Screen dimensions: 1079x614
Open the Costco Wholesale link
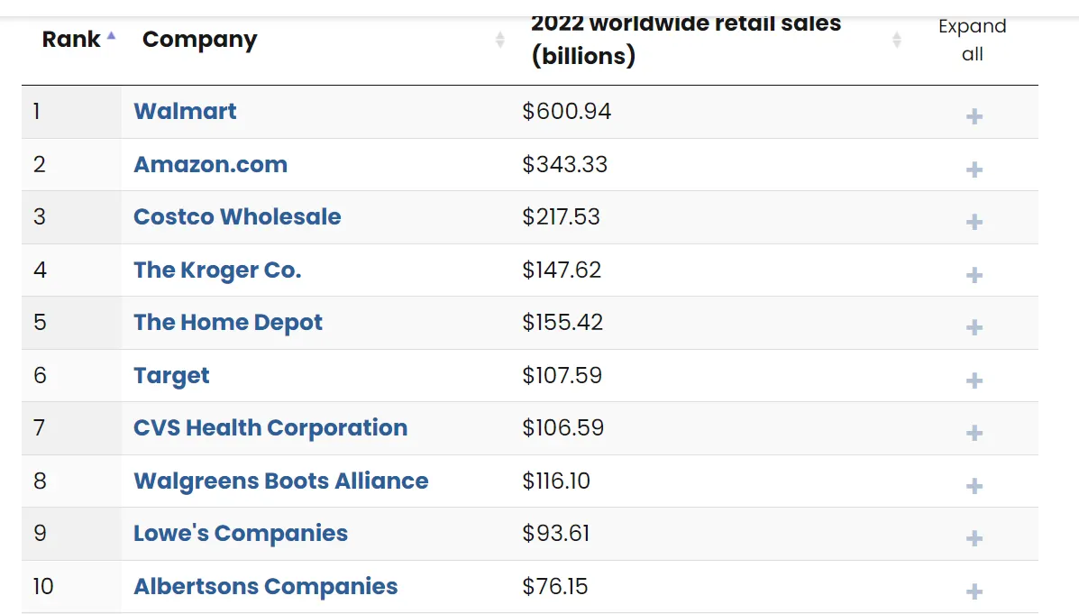click(237, 217)
